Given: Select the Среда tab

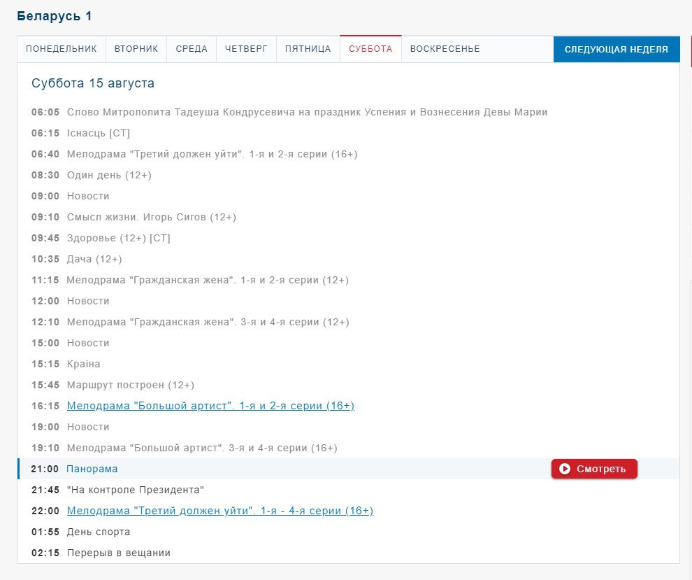Looking at the screenshot, I should [x=192, y=49].
